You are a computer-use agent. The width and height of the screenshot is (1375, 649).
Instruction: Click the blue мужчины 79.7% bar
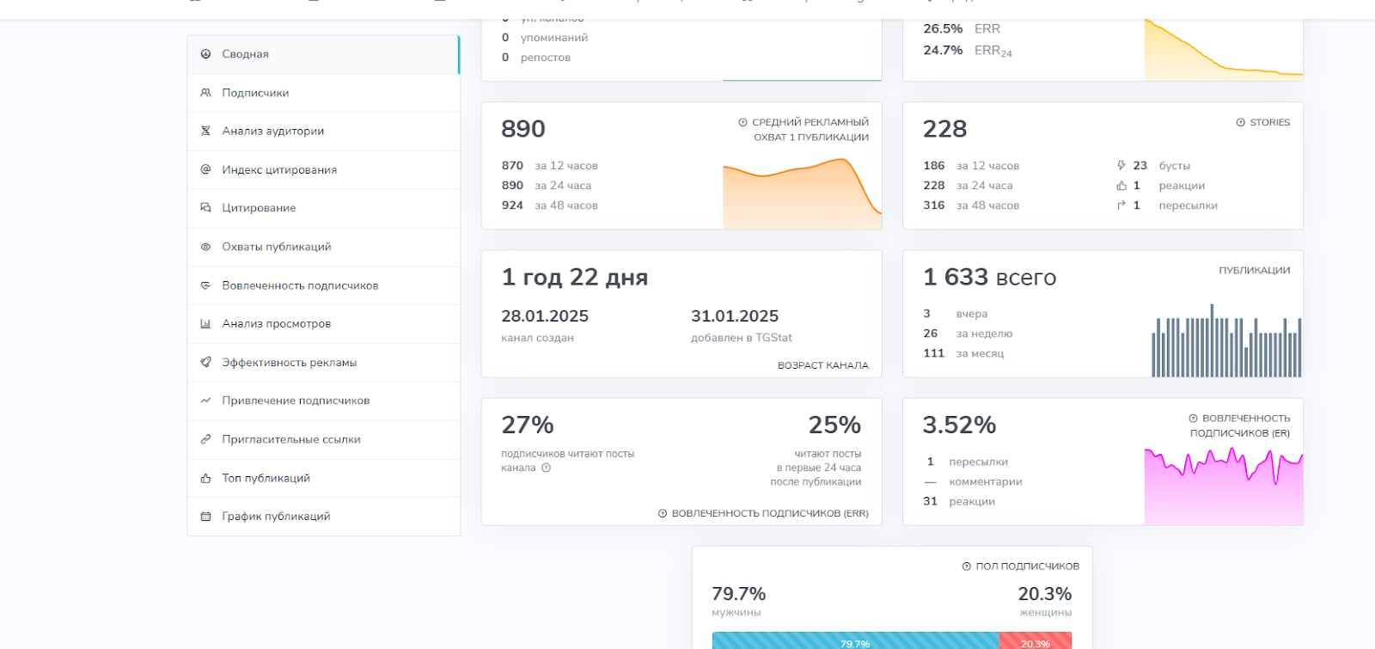(855, 641)
